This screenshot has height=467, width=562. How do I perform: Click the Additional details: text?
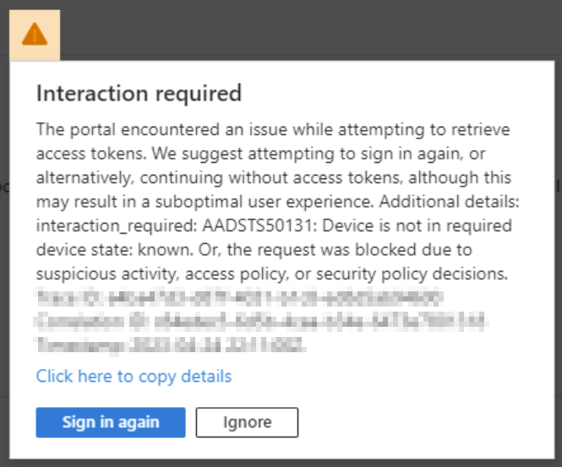pyautogui.click(x=449, y=202)
